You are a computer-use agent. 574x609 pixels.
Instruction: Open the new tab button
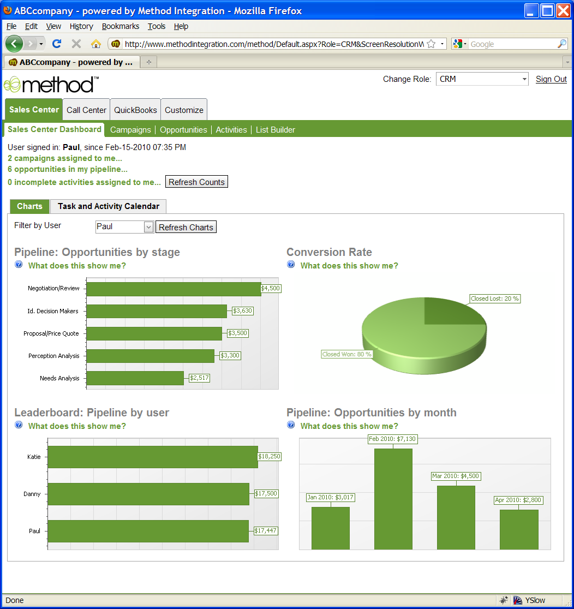[149, 62]
